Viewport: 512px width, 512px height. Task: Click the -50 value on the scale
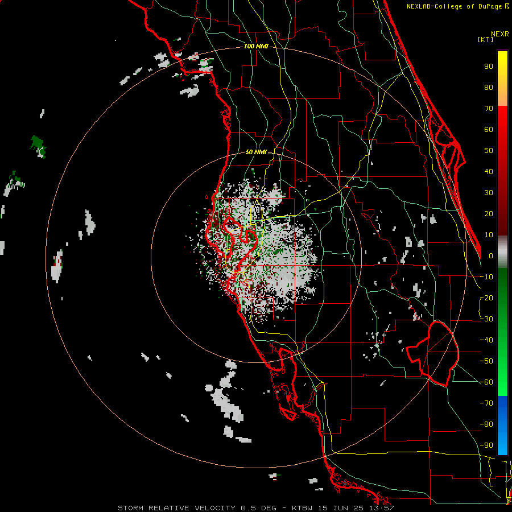coord(486,361)
